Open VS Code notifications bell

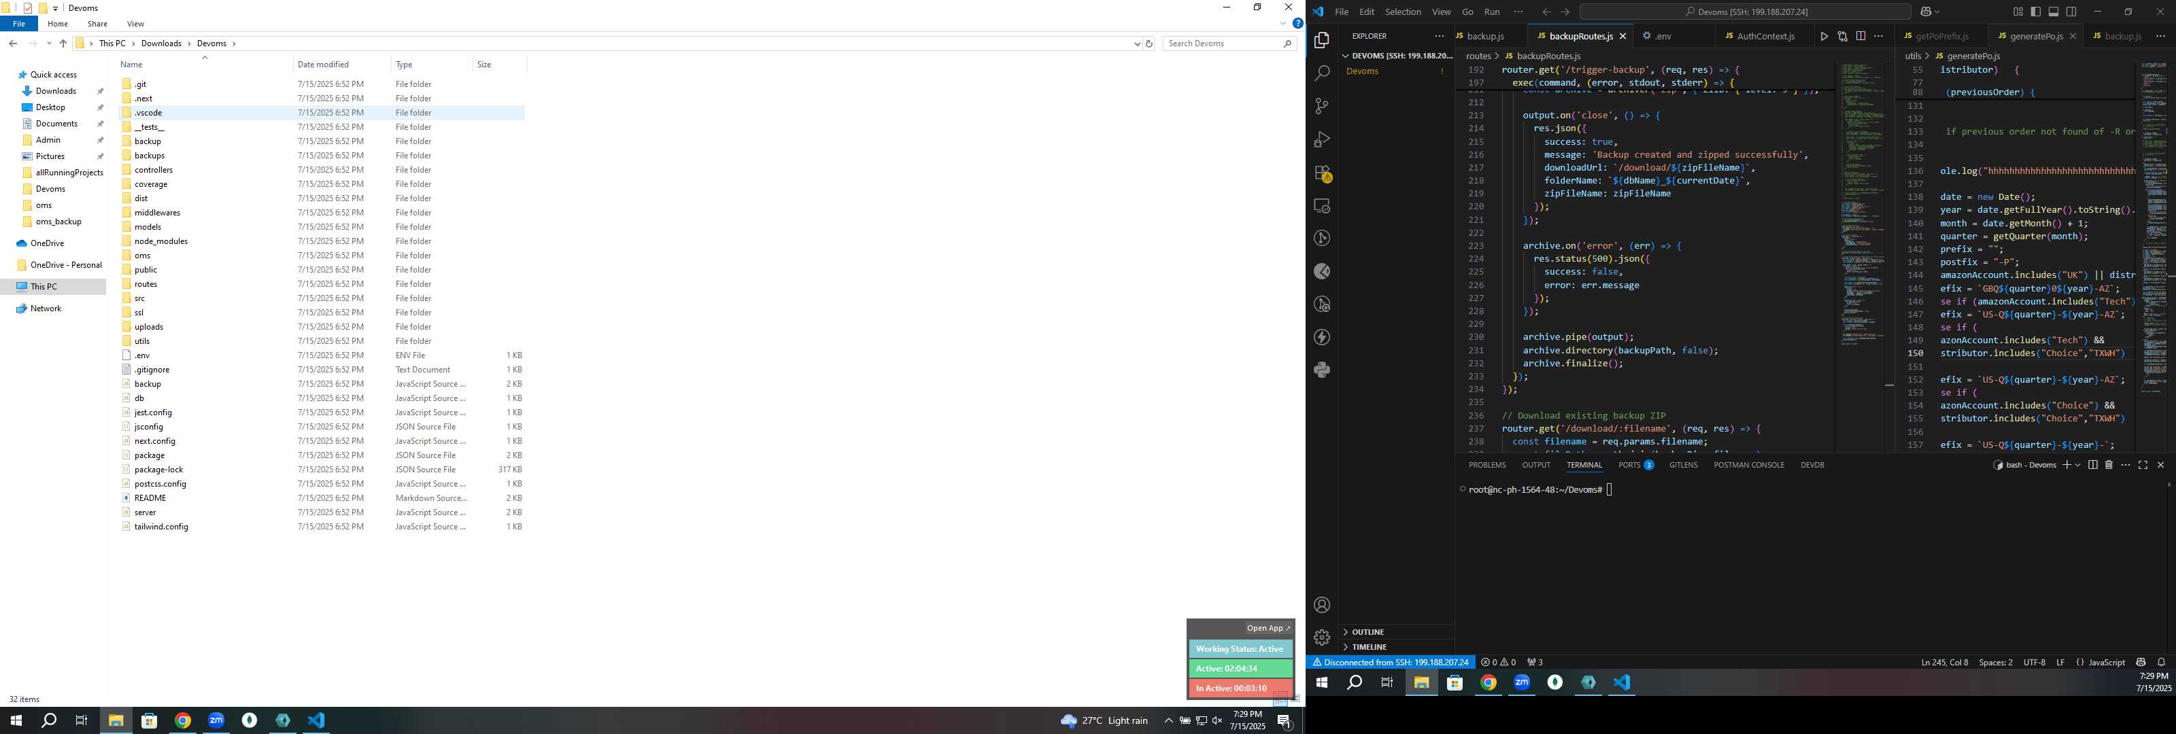point(2162,662)
